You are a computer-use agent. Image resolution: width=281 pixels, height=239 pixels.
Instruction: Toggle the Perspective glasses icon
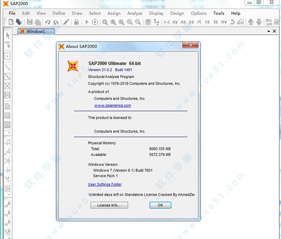(240, 22)
